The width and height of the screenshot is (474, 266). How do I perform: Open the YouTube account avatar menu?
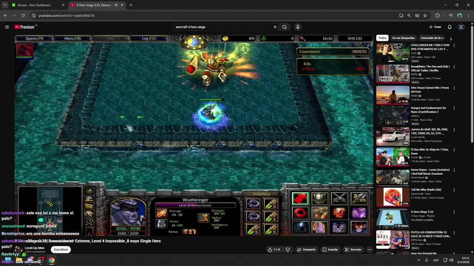[461, 27]
